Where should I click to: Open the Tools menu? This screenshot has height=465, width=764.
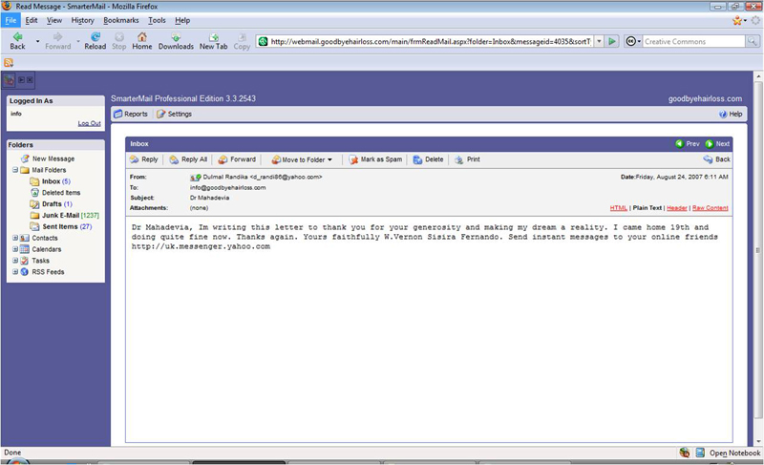tap(156, 20)
